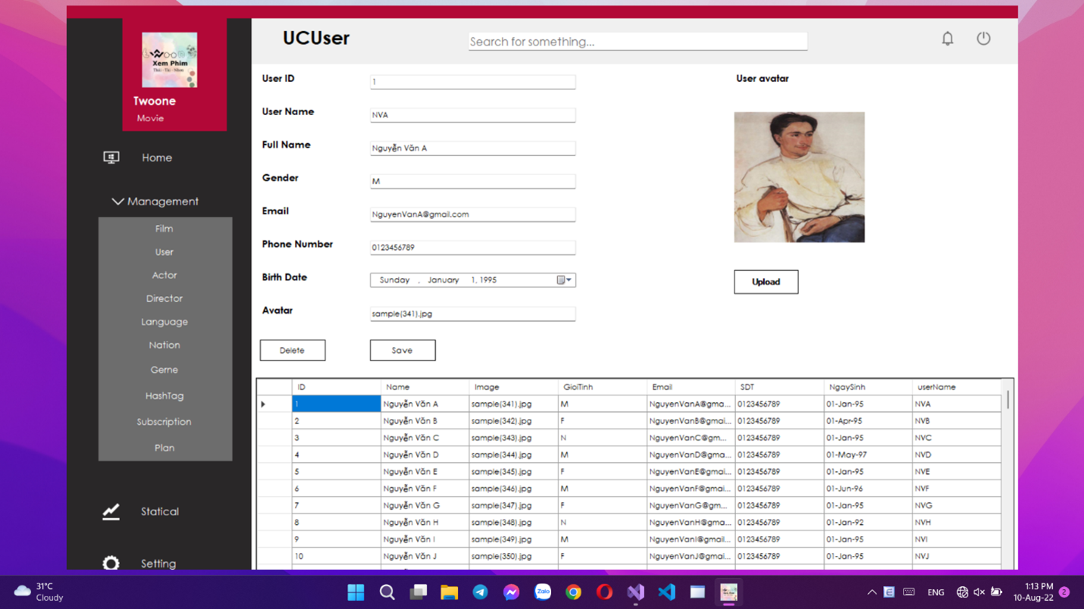
Task: Open the HashTag management page
Action: [x=164, y=396]
